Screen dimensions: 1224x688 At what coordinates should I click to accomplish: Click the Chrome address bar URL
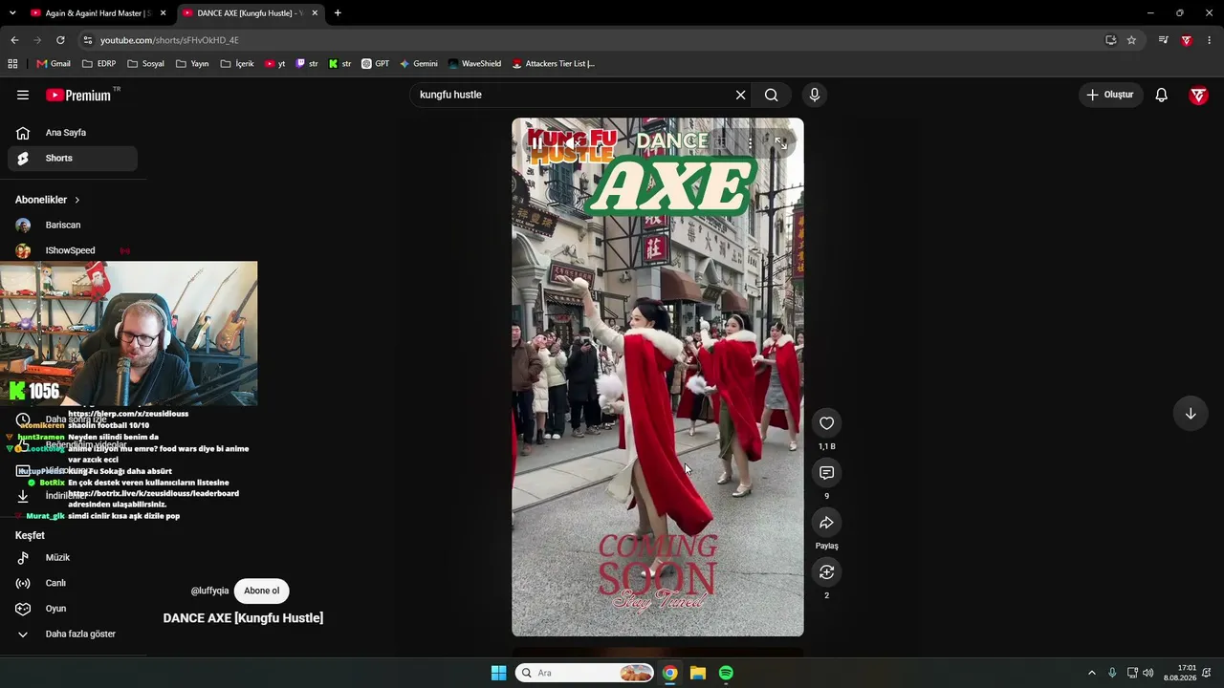[169, 40]
